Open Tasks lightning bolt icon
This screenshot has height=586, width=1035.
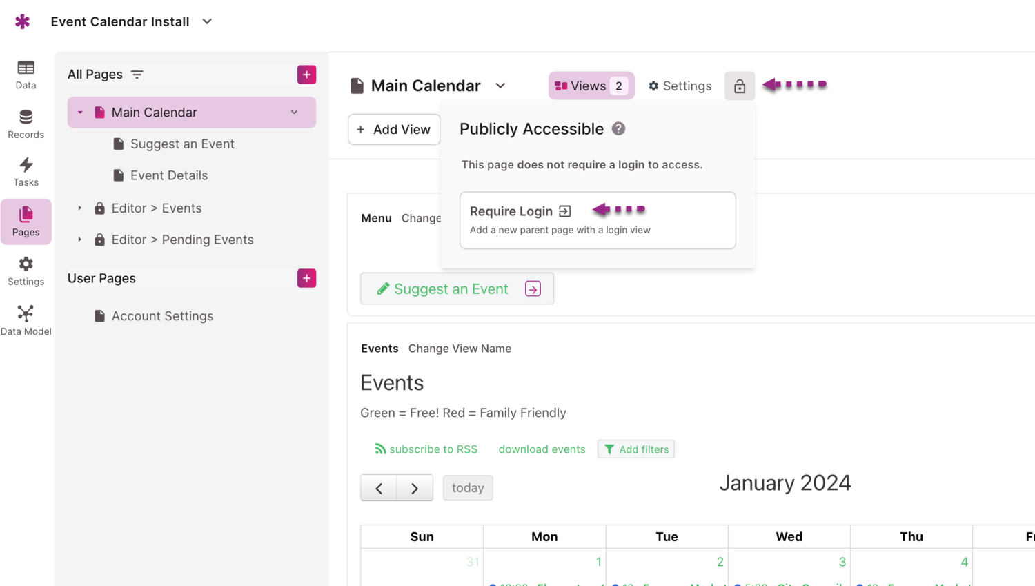tap(26, 165)
